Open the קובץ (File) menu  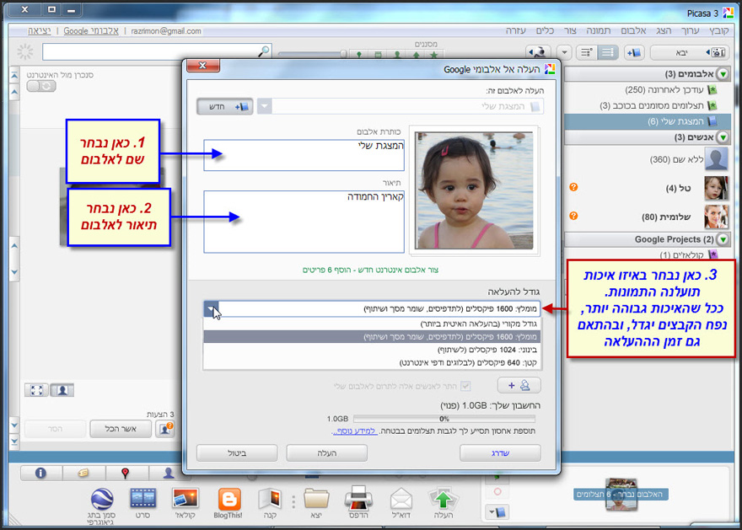click(718, 30)
